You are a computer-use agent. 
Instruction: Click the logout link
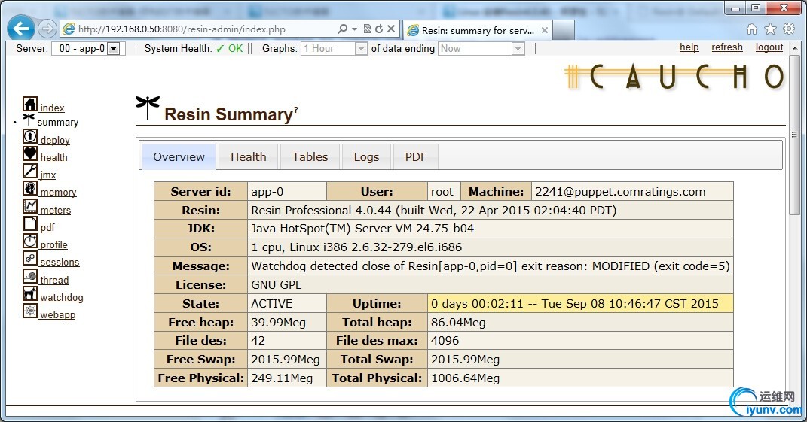[x=769, y=47]
